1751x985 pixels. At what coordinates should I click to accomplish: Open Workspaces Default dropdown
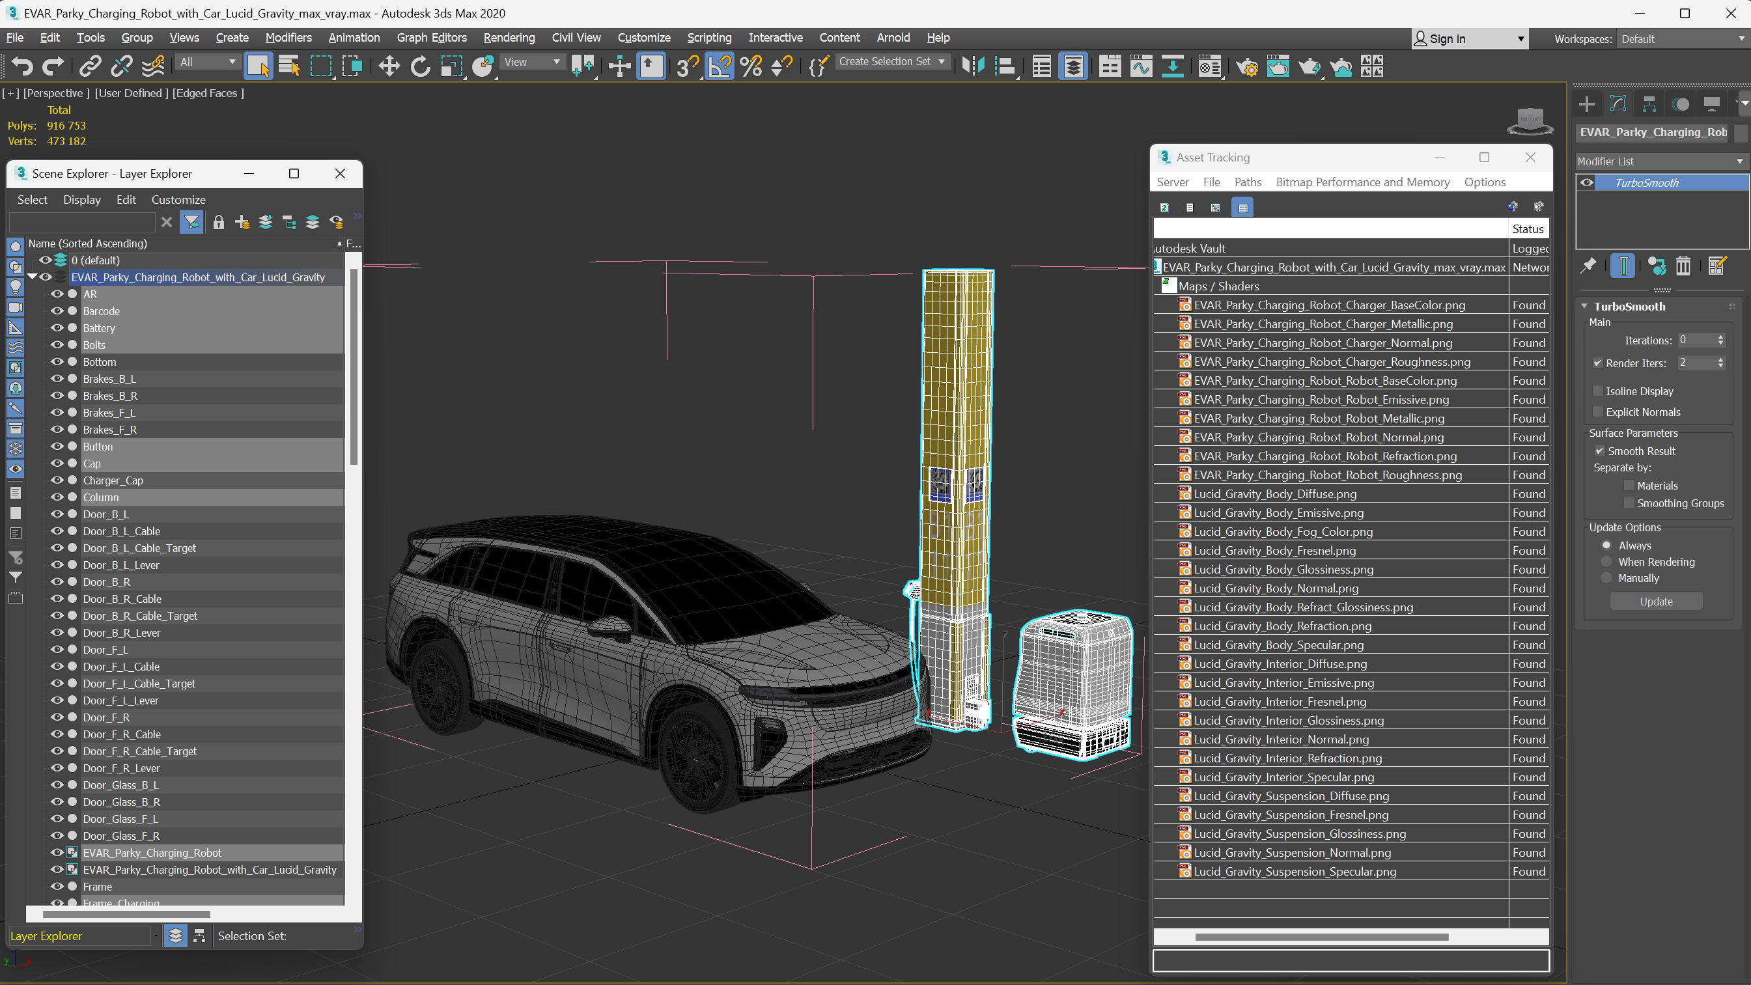pos(1682,39)
